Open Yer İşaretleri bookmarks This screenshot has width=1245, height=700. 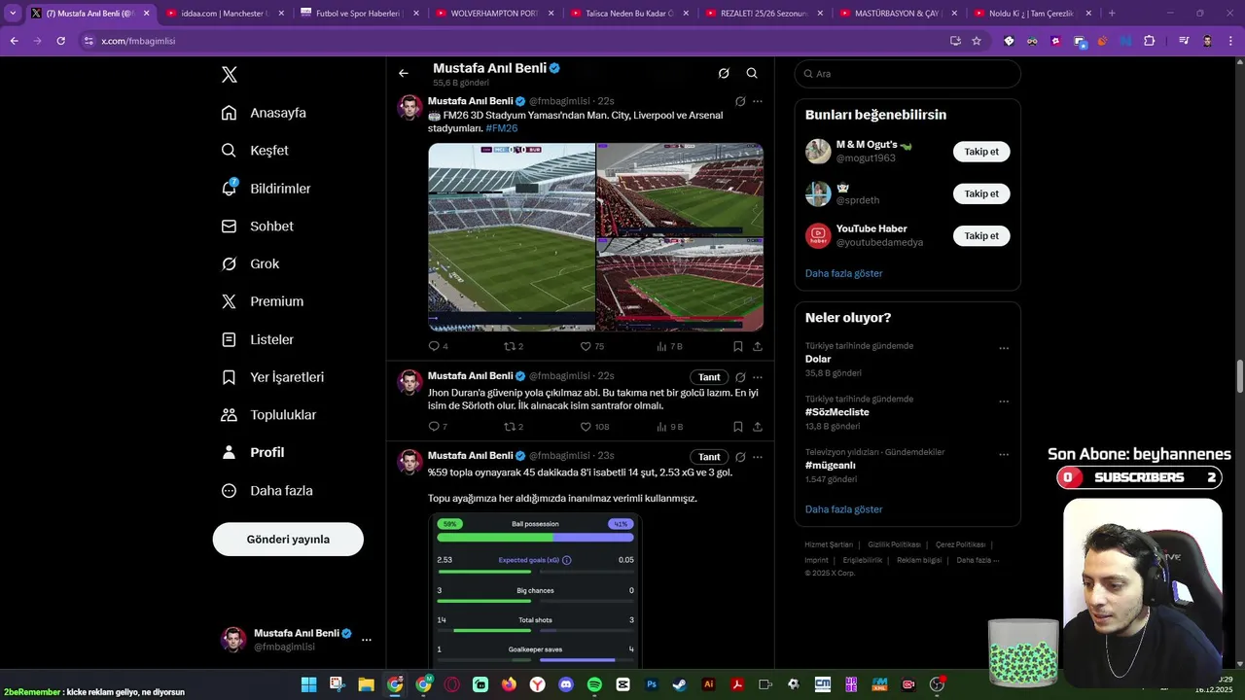click(x=272, y=377)
